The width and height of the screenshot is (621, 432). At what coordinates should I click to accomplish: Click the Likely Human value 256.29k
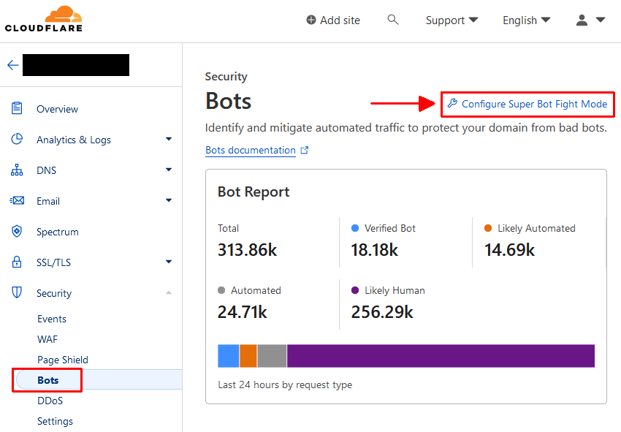pyautogui.click(x=382, y=312)
